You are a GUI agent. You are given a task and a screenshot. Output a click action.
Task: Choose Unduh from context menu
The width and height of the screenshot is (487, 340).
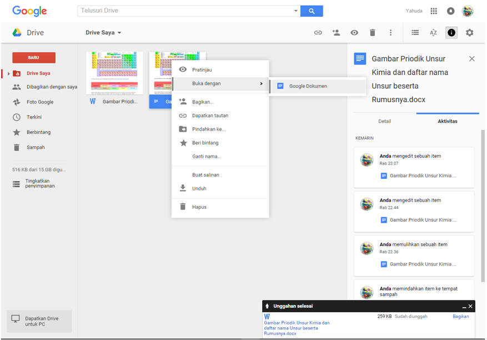(220, 188)
